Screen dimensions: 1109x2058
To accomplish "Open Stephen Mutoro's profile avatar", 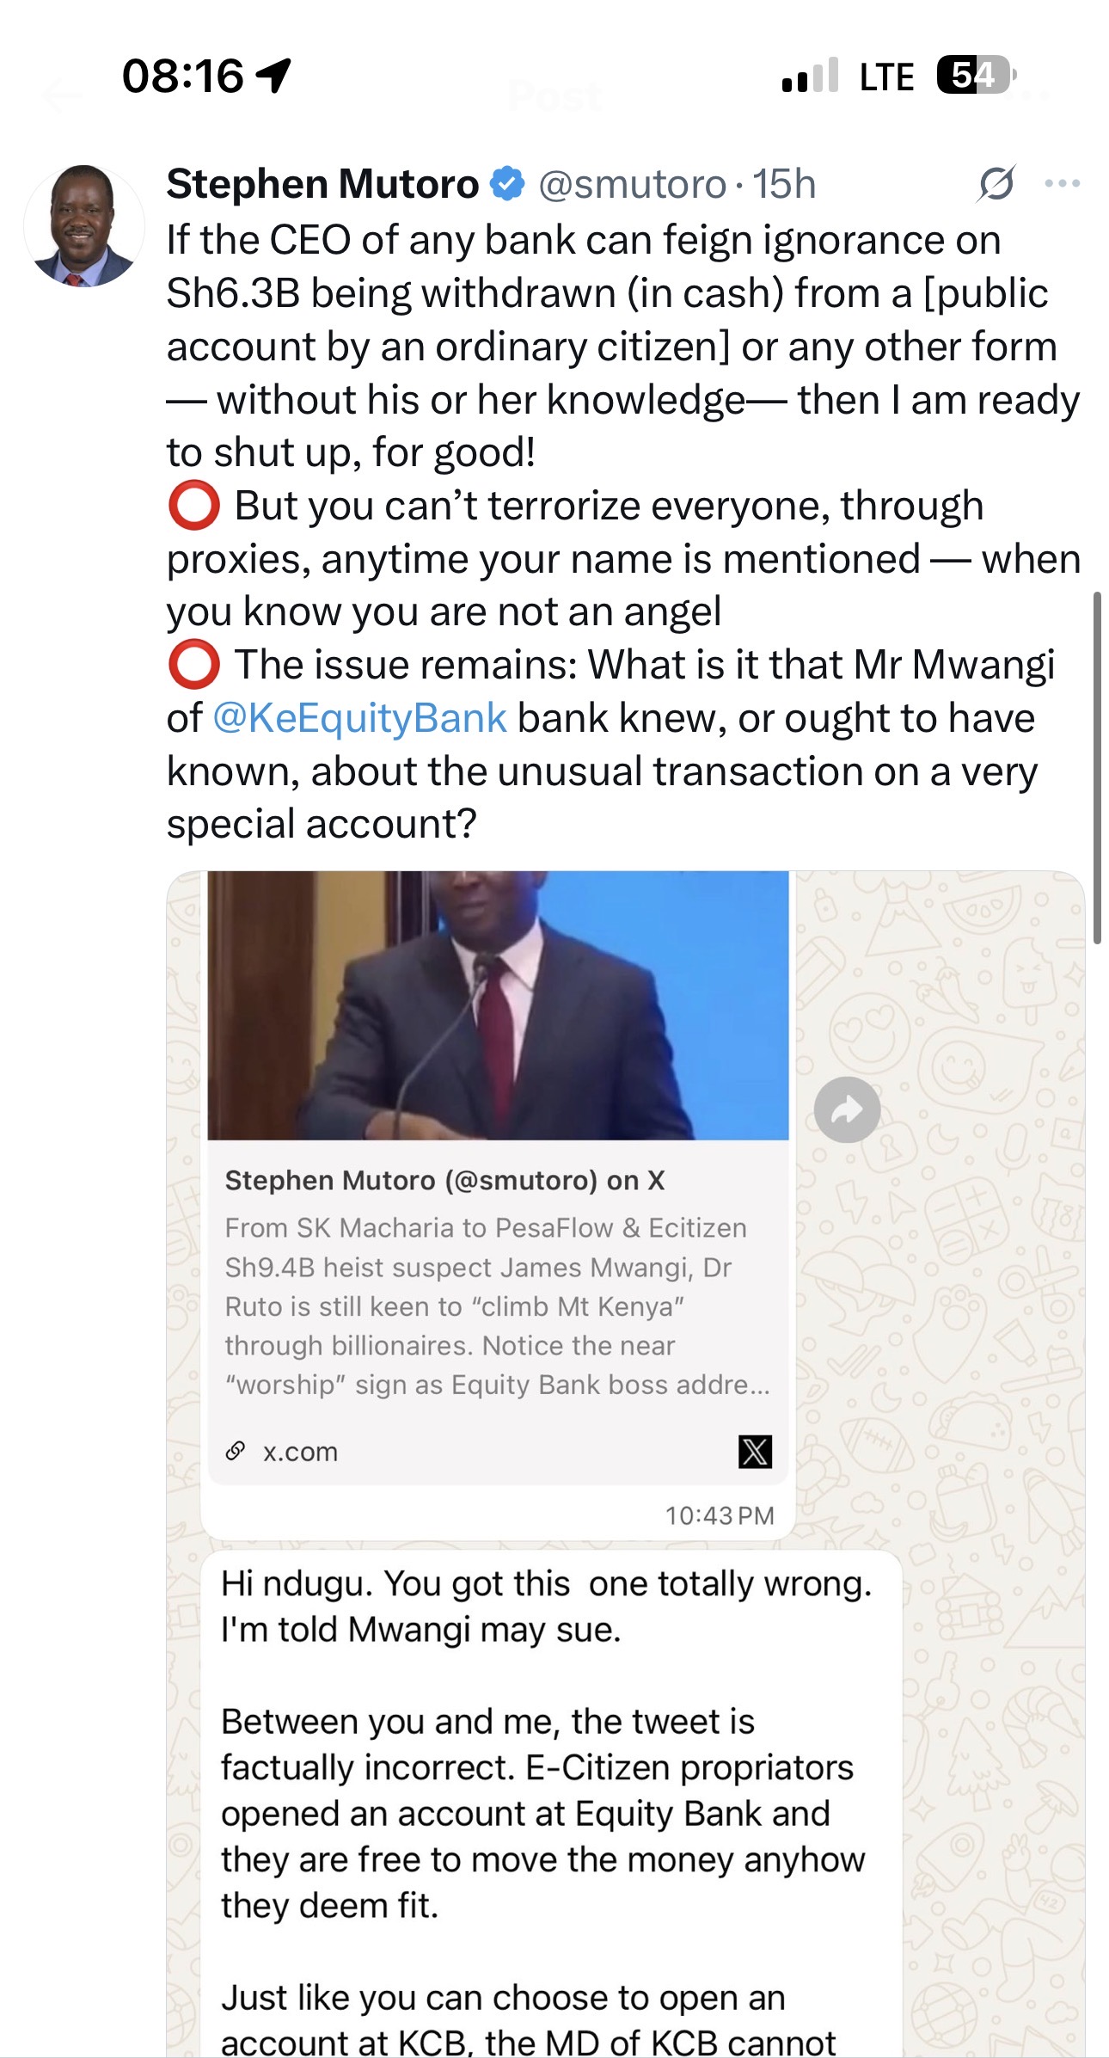I will pyautogui.click(x=84, y=226).
